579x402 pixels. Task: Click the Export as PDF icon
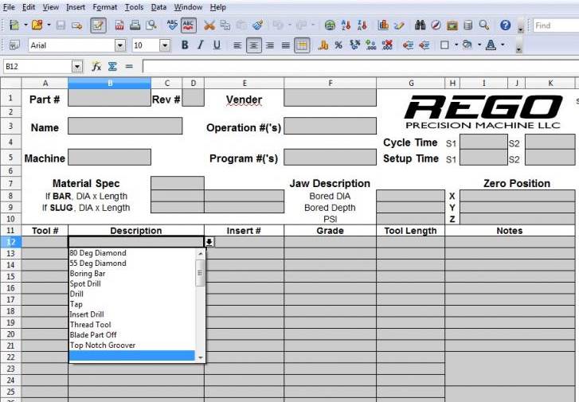point(119,25)
